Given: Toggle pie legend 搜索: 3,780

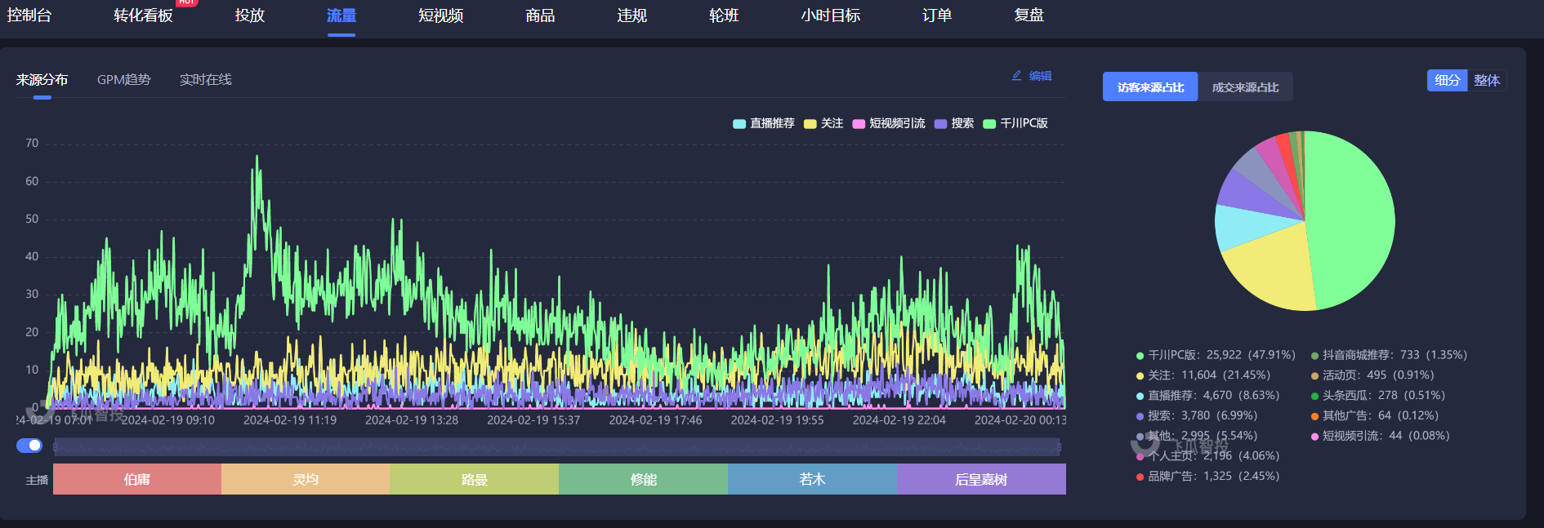Looking at the screenshot, I should [1196, 415].
